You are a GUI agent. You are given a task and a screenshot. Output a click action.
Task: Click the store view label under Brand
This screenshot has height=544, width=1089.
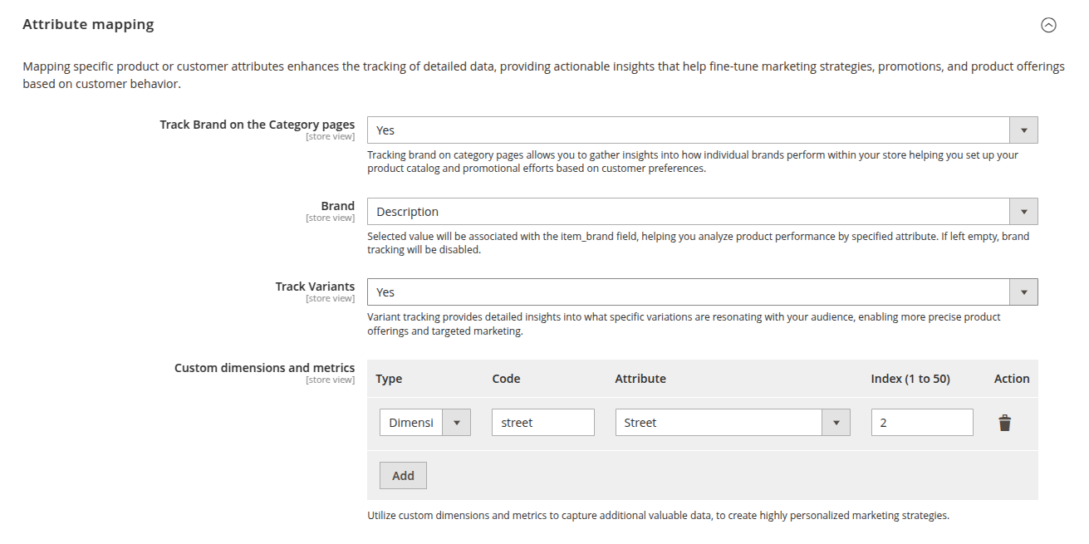pos(331,217)
